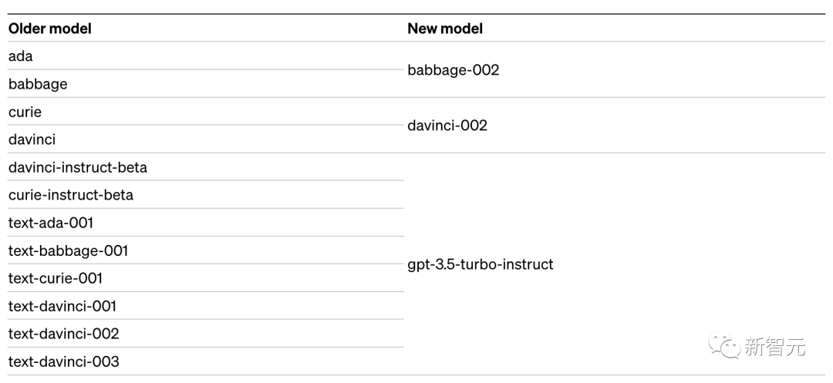
Task: Click the "新智元" watermark text
Action: pos(774,347)
